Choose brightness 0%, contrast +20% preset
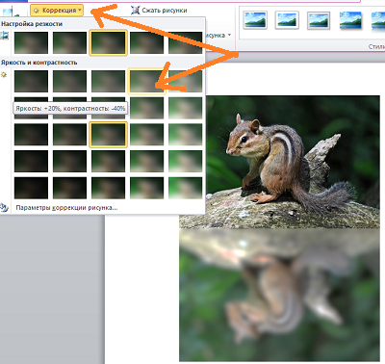The image size is (385, 364). pyautogui.click(x=108, y=161)
